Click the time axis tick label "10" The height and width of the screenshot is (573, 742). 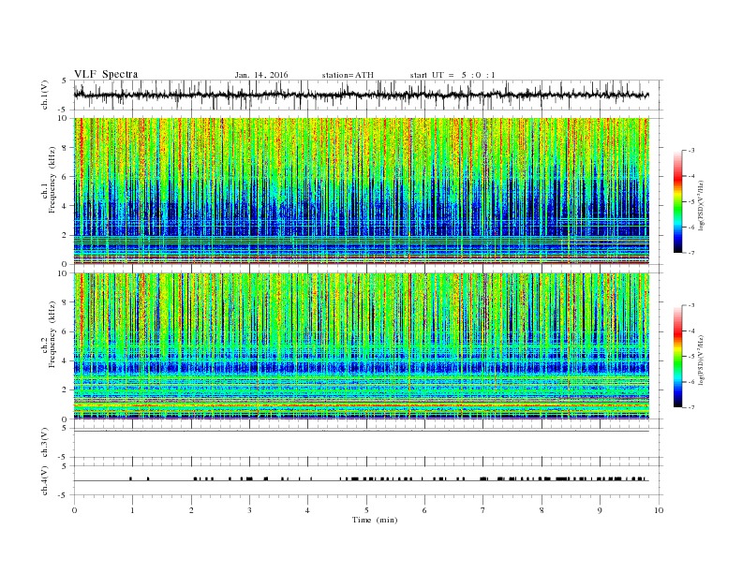(x=659, y=510)
